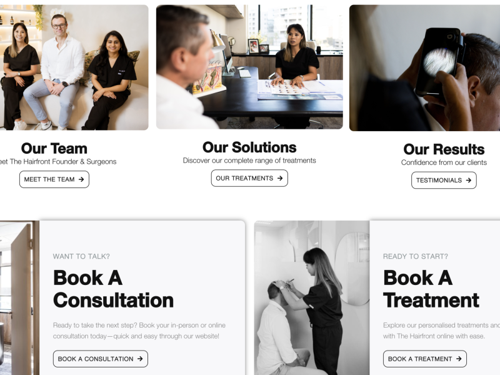Click the Our Team heading
Image resolution: width=500 pixels, height=375 pixels.
tap(54, 149)
